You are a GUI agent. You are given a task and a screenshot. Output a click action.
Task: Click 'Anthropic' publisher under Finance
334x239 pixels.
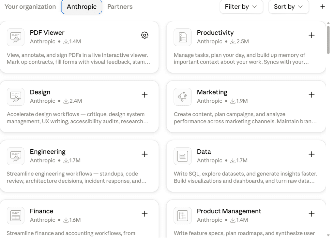(x=42, y=220)
